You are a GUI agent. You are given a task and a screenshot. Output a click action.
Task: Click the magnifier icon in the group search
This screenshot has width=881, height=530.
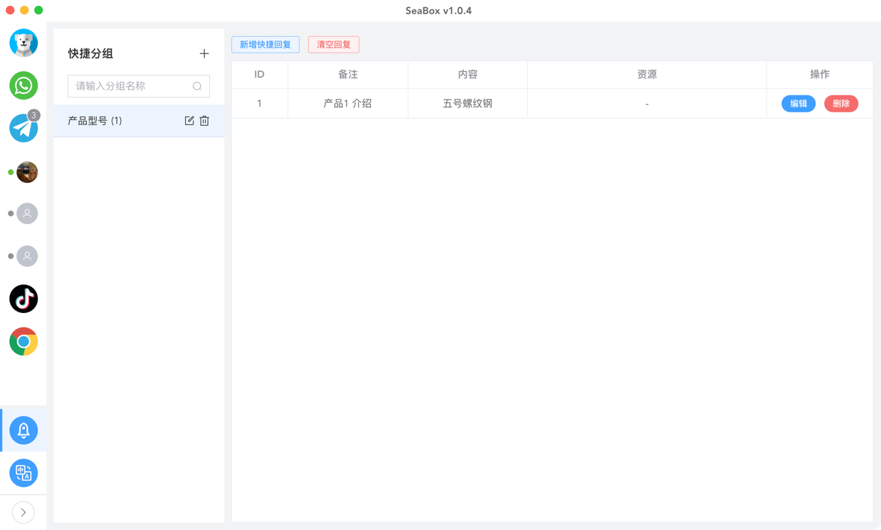point(197,86)
